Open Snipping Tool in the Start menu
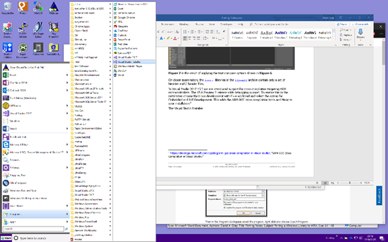This screenshot has width=388, height=242. (36, 175)
